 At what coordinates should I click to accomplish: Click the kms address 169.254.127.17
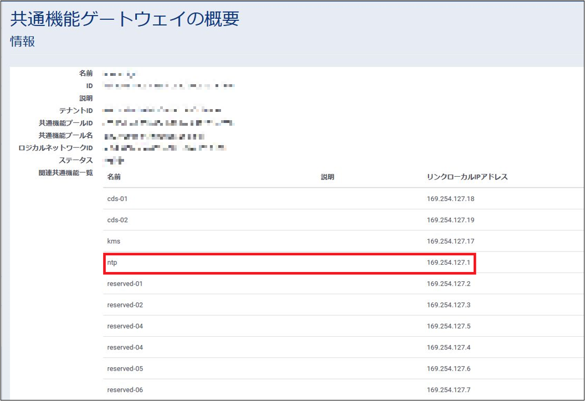[x=450, y=241]
